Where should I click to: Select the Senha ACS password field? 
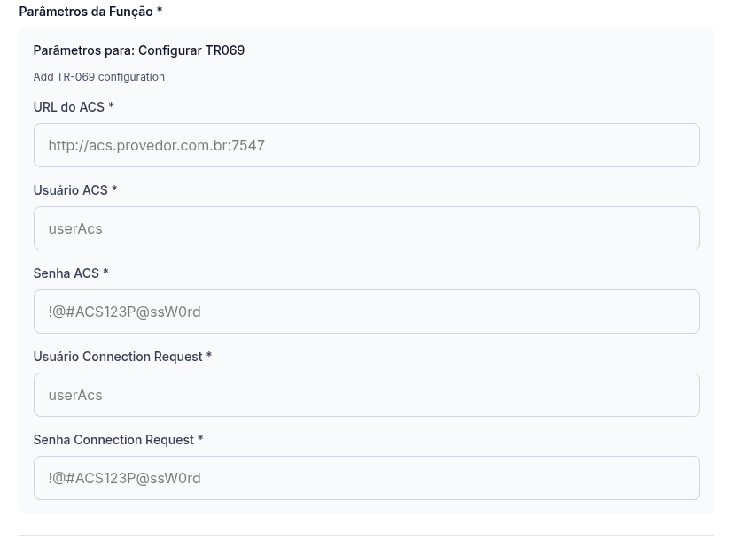(x=366, y=312)
